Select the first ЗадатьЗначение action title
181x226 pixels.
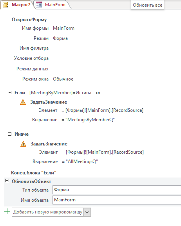[x=49, y=102]
